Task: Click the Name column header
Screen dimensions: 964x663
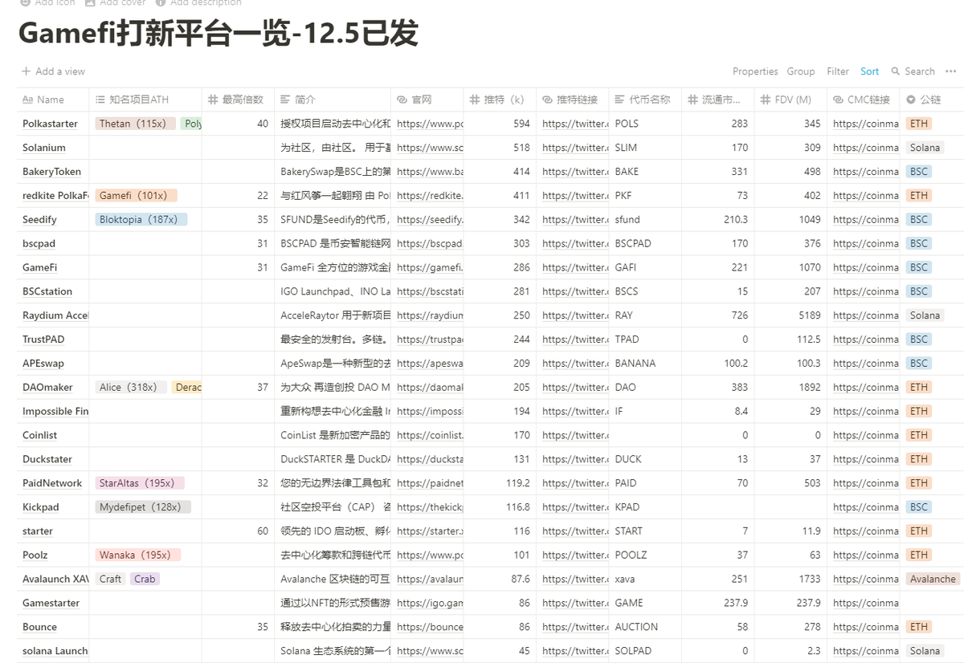Action: pos(52,100)
